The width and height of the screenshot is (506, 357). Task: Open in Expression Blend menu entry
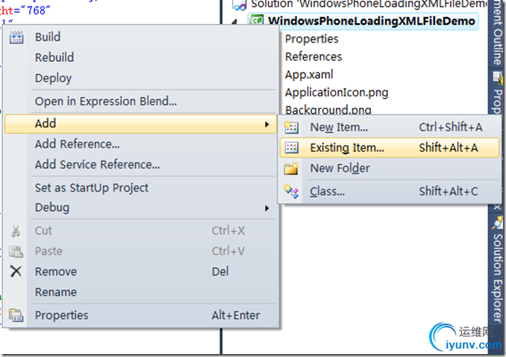click(x=105, y=101)
